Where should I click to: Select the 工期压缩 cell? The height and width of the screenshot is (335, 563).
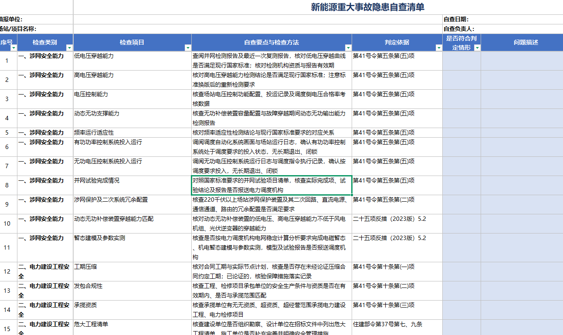pos(132,271)
